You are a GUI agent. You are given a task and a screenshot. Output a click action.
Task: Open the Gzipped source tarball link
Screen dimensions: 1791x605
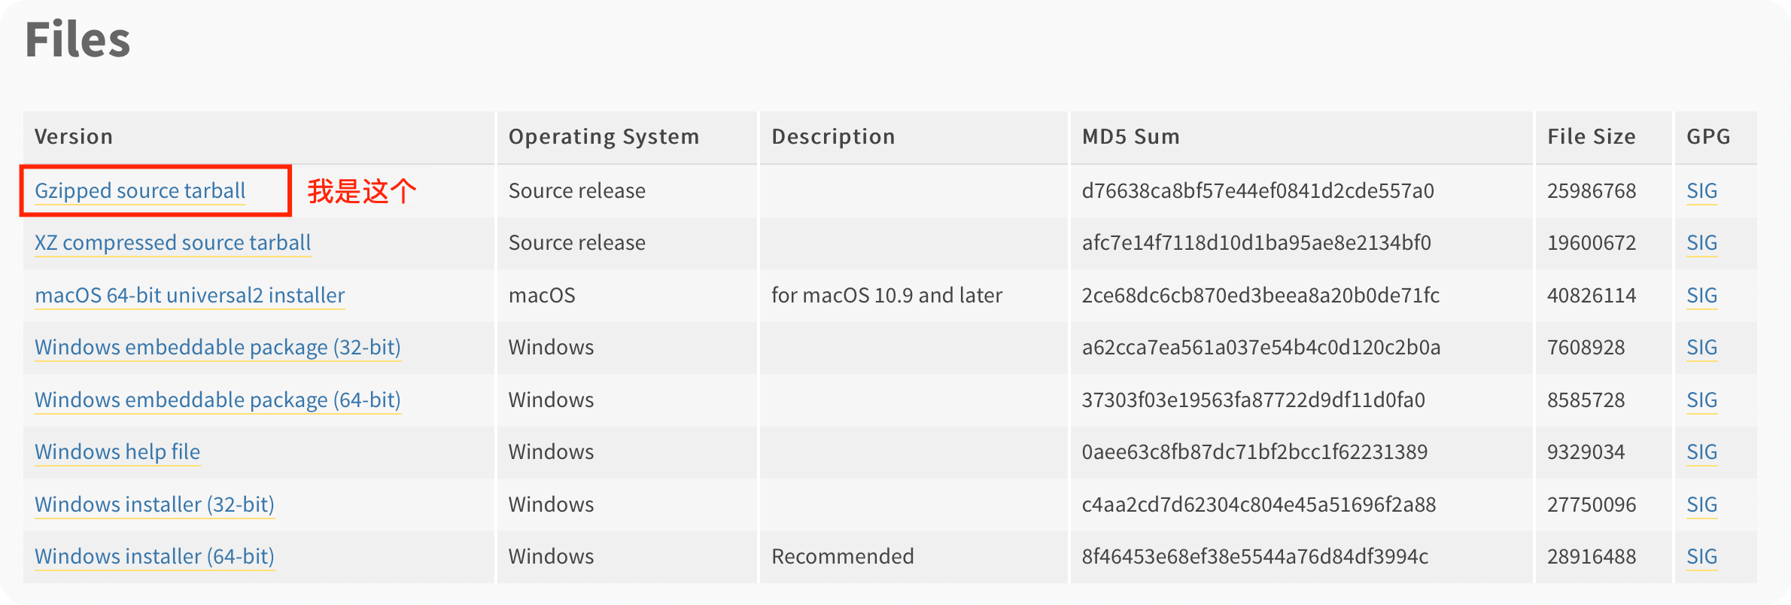point(140,191)
